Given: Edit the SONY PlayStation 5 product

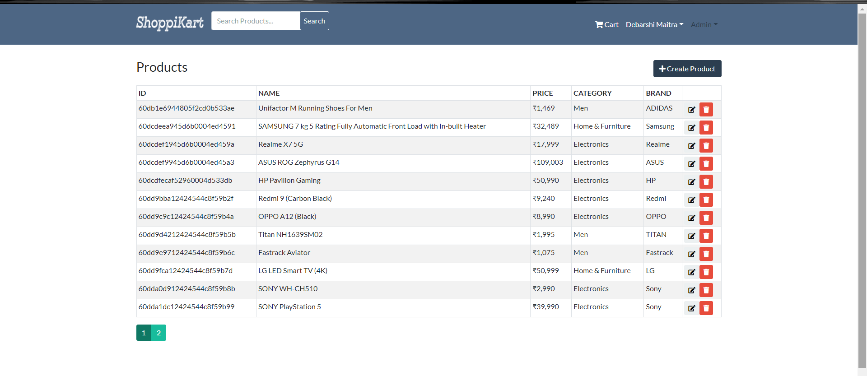Looking at the screenshot, I should coord(691,308).
